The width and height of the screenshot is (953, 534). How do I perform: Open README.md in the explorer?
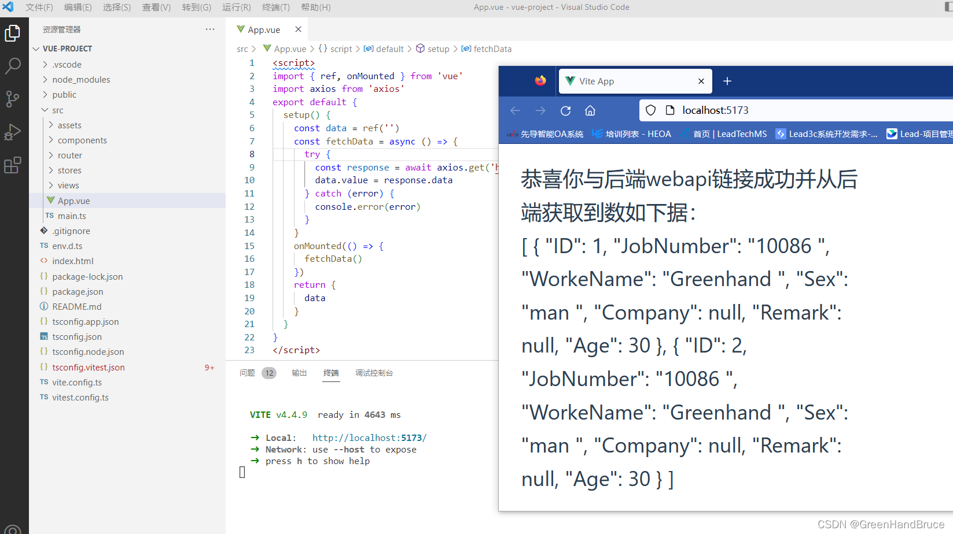76,307
